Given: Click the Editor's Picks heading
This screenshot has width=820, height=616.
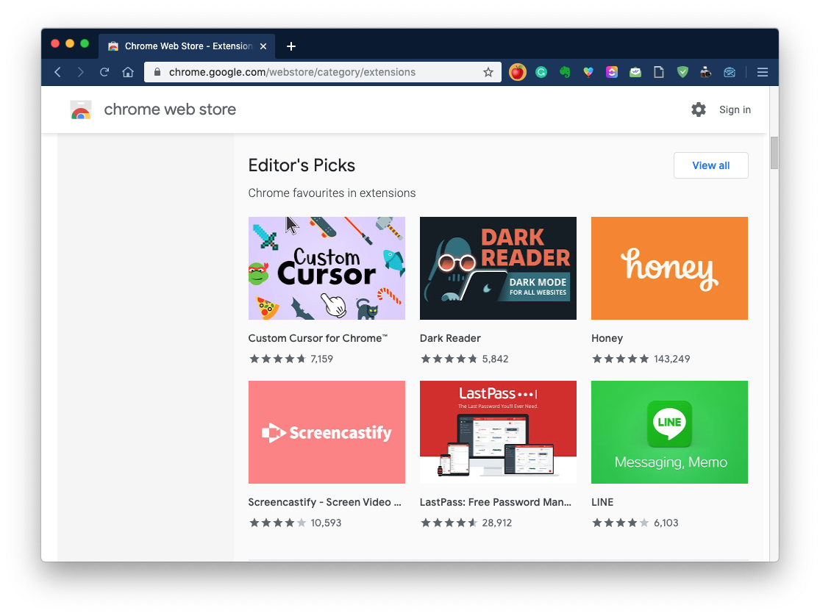Looking at the screenshot, I should (302, 165).
